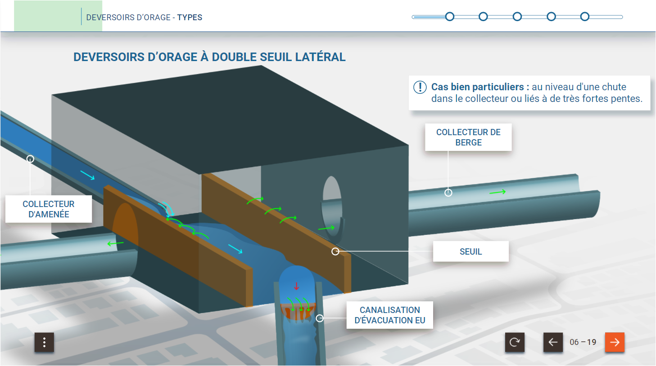The height and width of the screenshot is (366, 656).
Task: Click the exclamation info icon in note
Action: (420, 87)
